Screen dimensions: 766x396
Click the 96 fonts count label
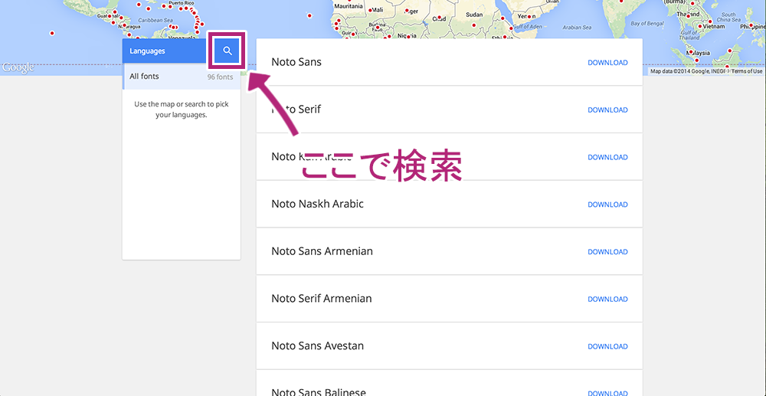tap(221, 77)
